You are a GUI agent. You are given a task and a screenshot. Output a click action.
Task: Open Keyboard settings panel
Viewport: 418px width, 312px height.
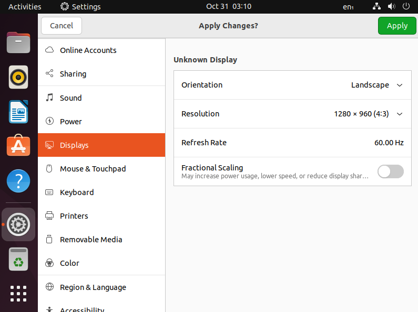point(101,192)
